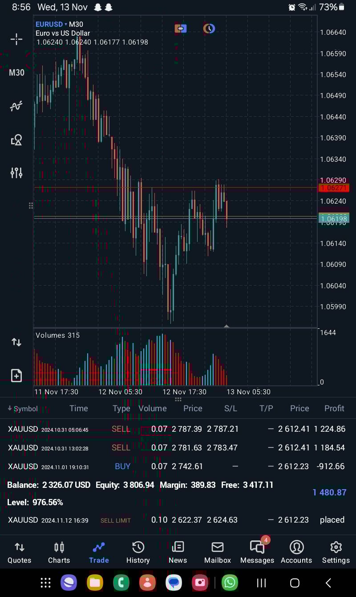This screenshot has width=356, height=597.
Task: Launch WhatsApp from the dock
Action: pos(230,582)
